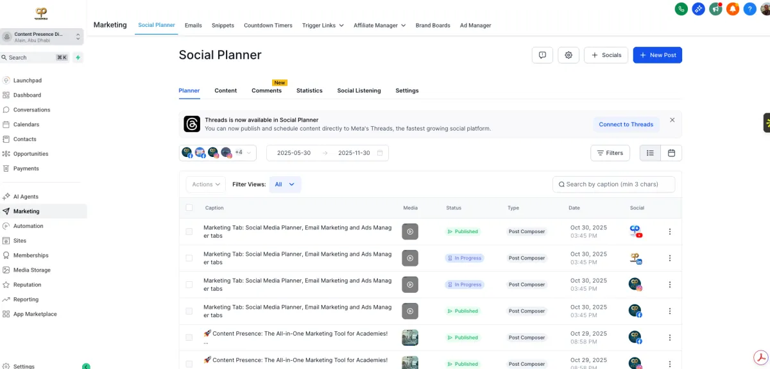Open the Filters panel button
This screenshot has width=770, height=369.
click(610, 153)
